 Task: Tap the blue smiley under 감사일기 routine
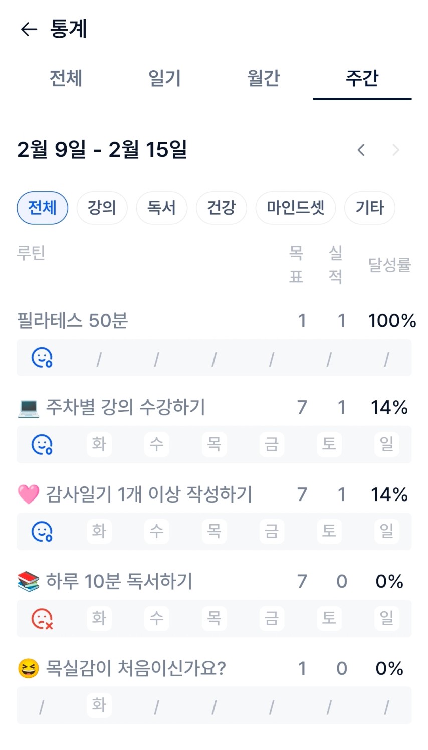click(x=42, y=531)
